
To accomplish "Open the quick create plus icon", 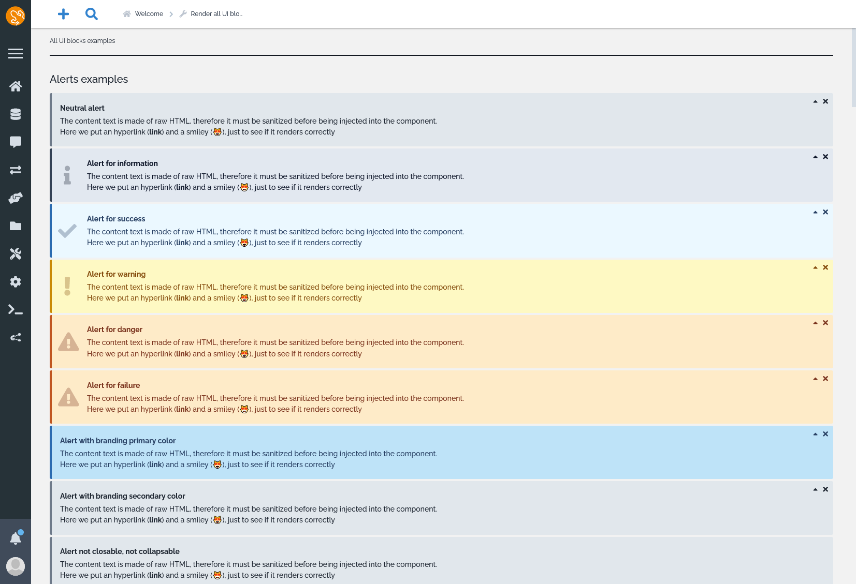I will [63, 14].
